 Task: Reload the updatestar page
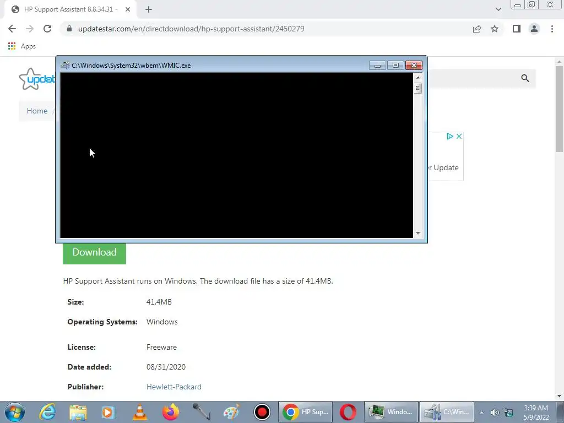click(x=47, y=29)
